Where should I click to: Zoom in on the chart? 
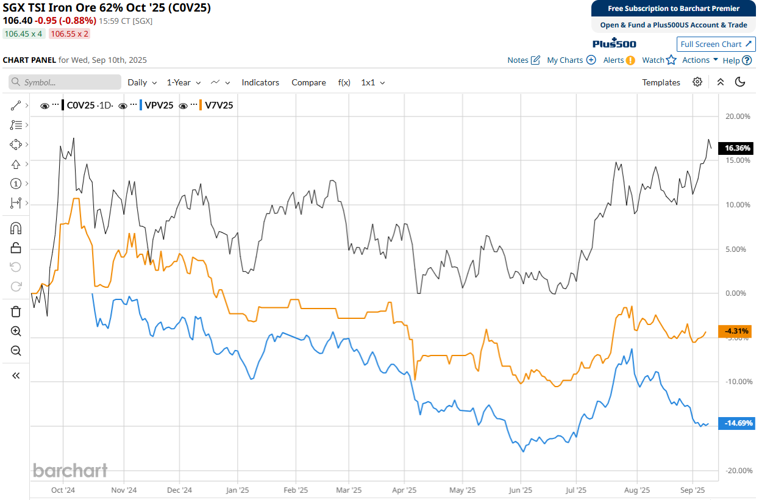(16, 331)
